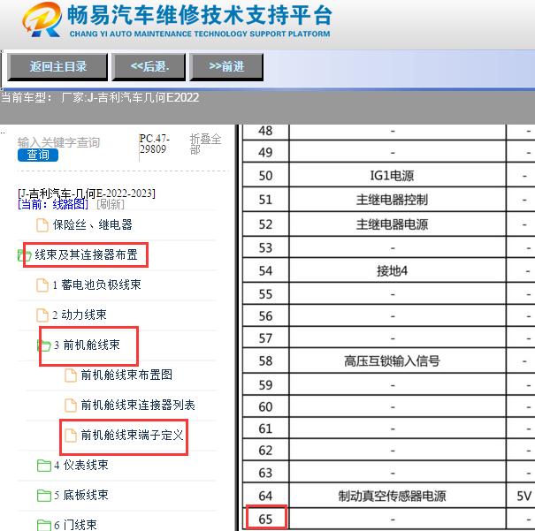Go forward with the >>前进 button

pos(226,67)
